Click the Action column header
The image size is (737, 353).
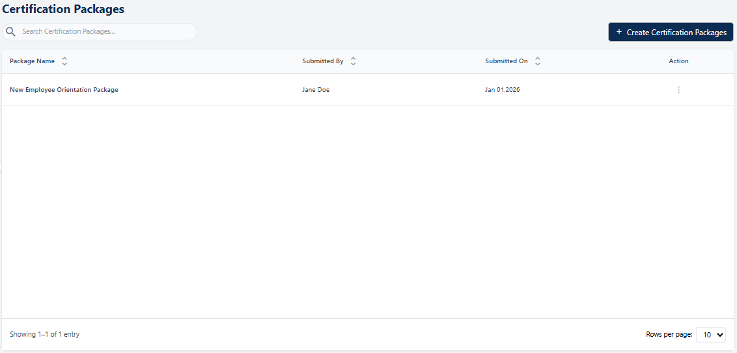pyautogui.click(x=678, y=61)
